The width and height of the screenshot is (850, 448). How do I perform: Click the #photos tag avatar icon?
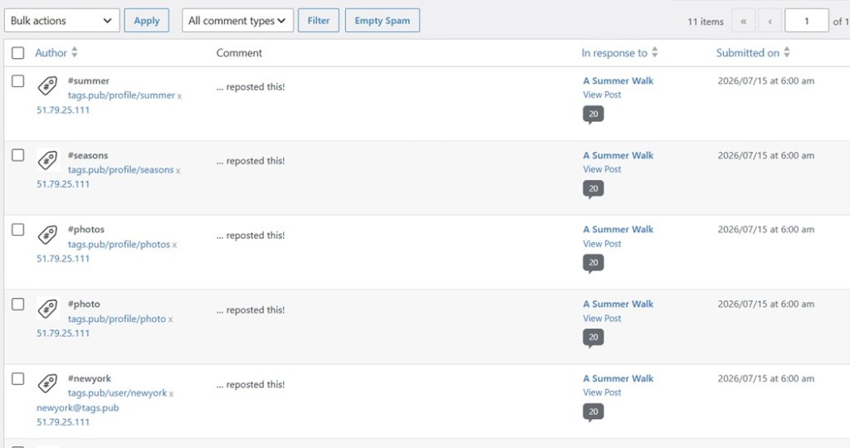point(47,235)
